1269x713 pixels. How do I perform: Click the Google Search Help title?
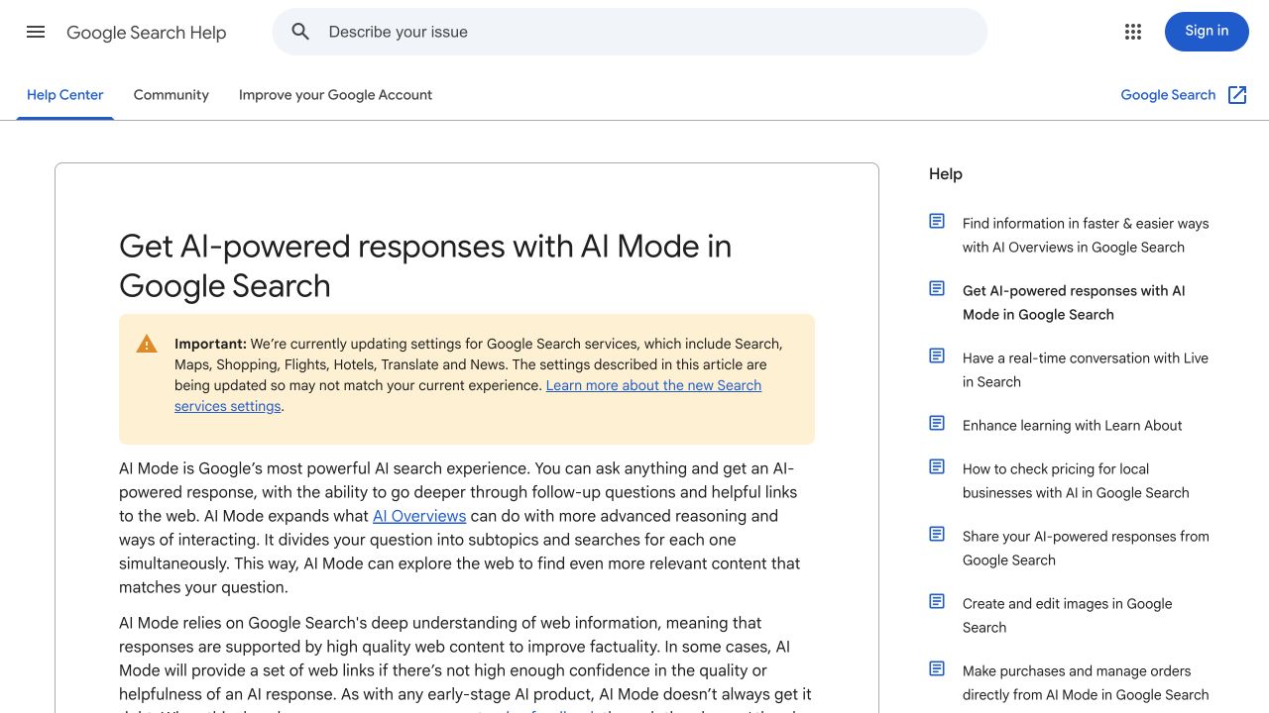tap(147, 33)
